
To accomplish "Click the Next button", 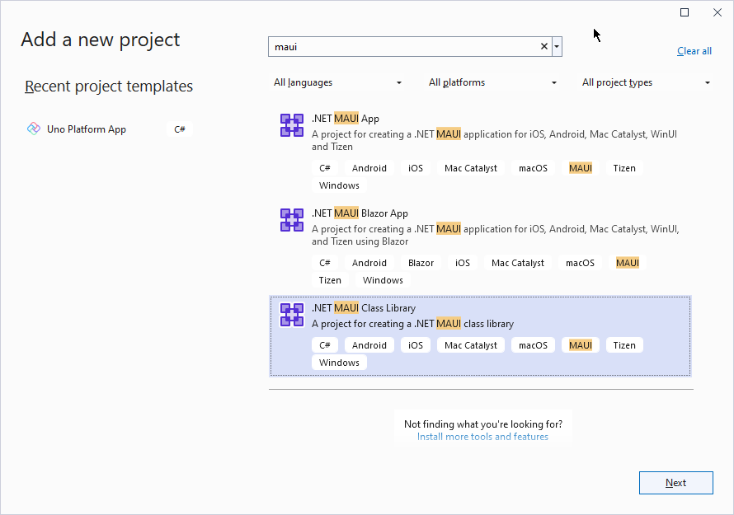I will tap(675, 483).
